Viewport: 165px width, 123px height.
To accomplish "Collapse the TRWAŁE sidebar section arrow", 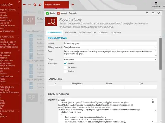I will (19, 13).
